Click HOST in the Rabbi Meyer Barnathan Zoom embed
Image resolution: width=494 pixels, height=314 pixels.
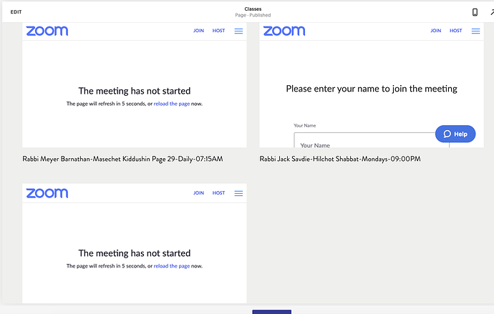(x=218, y=31)
